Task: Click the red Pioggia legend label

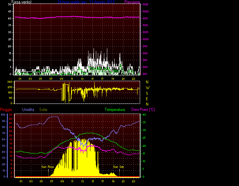Action: (x=7, y=110)
